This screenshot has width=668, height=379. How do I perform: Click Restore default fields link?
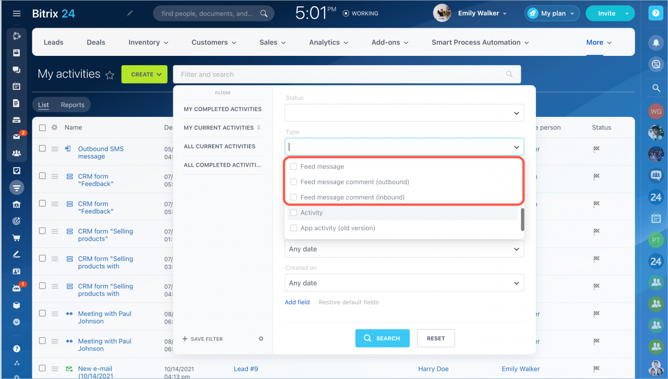click(x=349, y=302)
